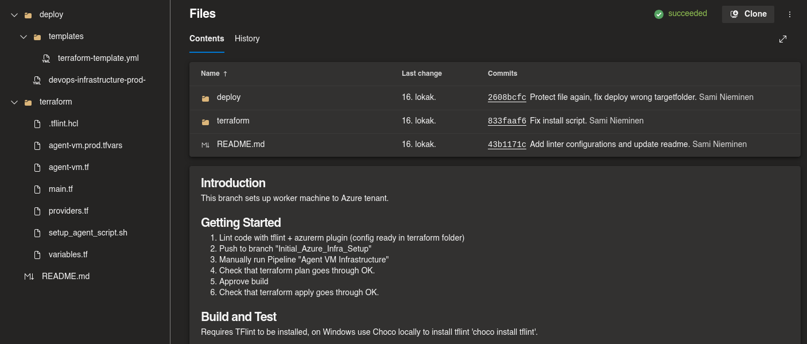Click the Name column sort header

pyautogui.click(x=210, y=74)
